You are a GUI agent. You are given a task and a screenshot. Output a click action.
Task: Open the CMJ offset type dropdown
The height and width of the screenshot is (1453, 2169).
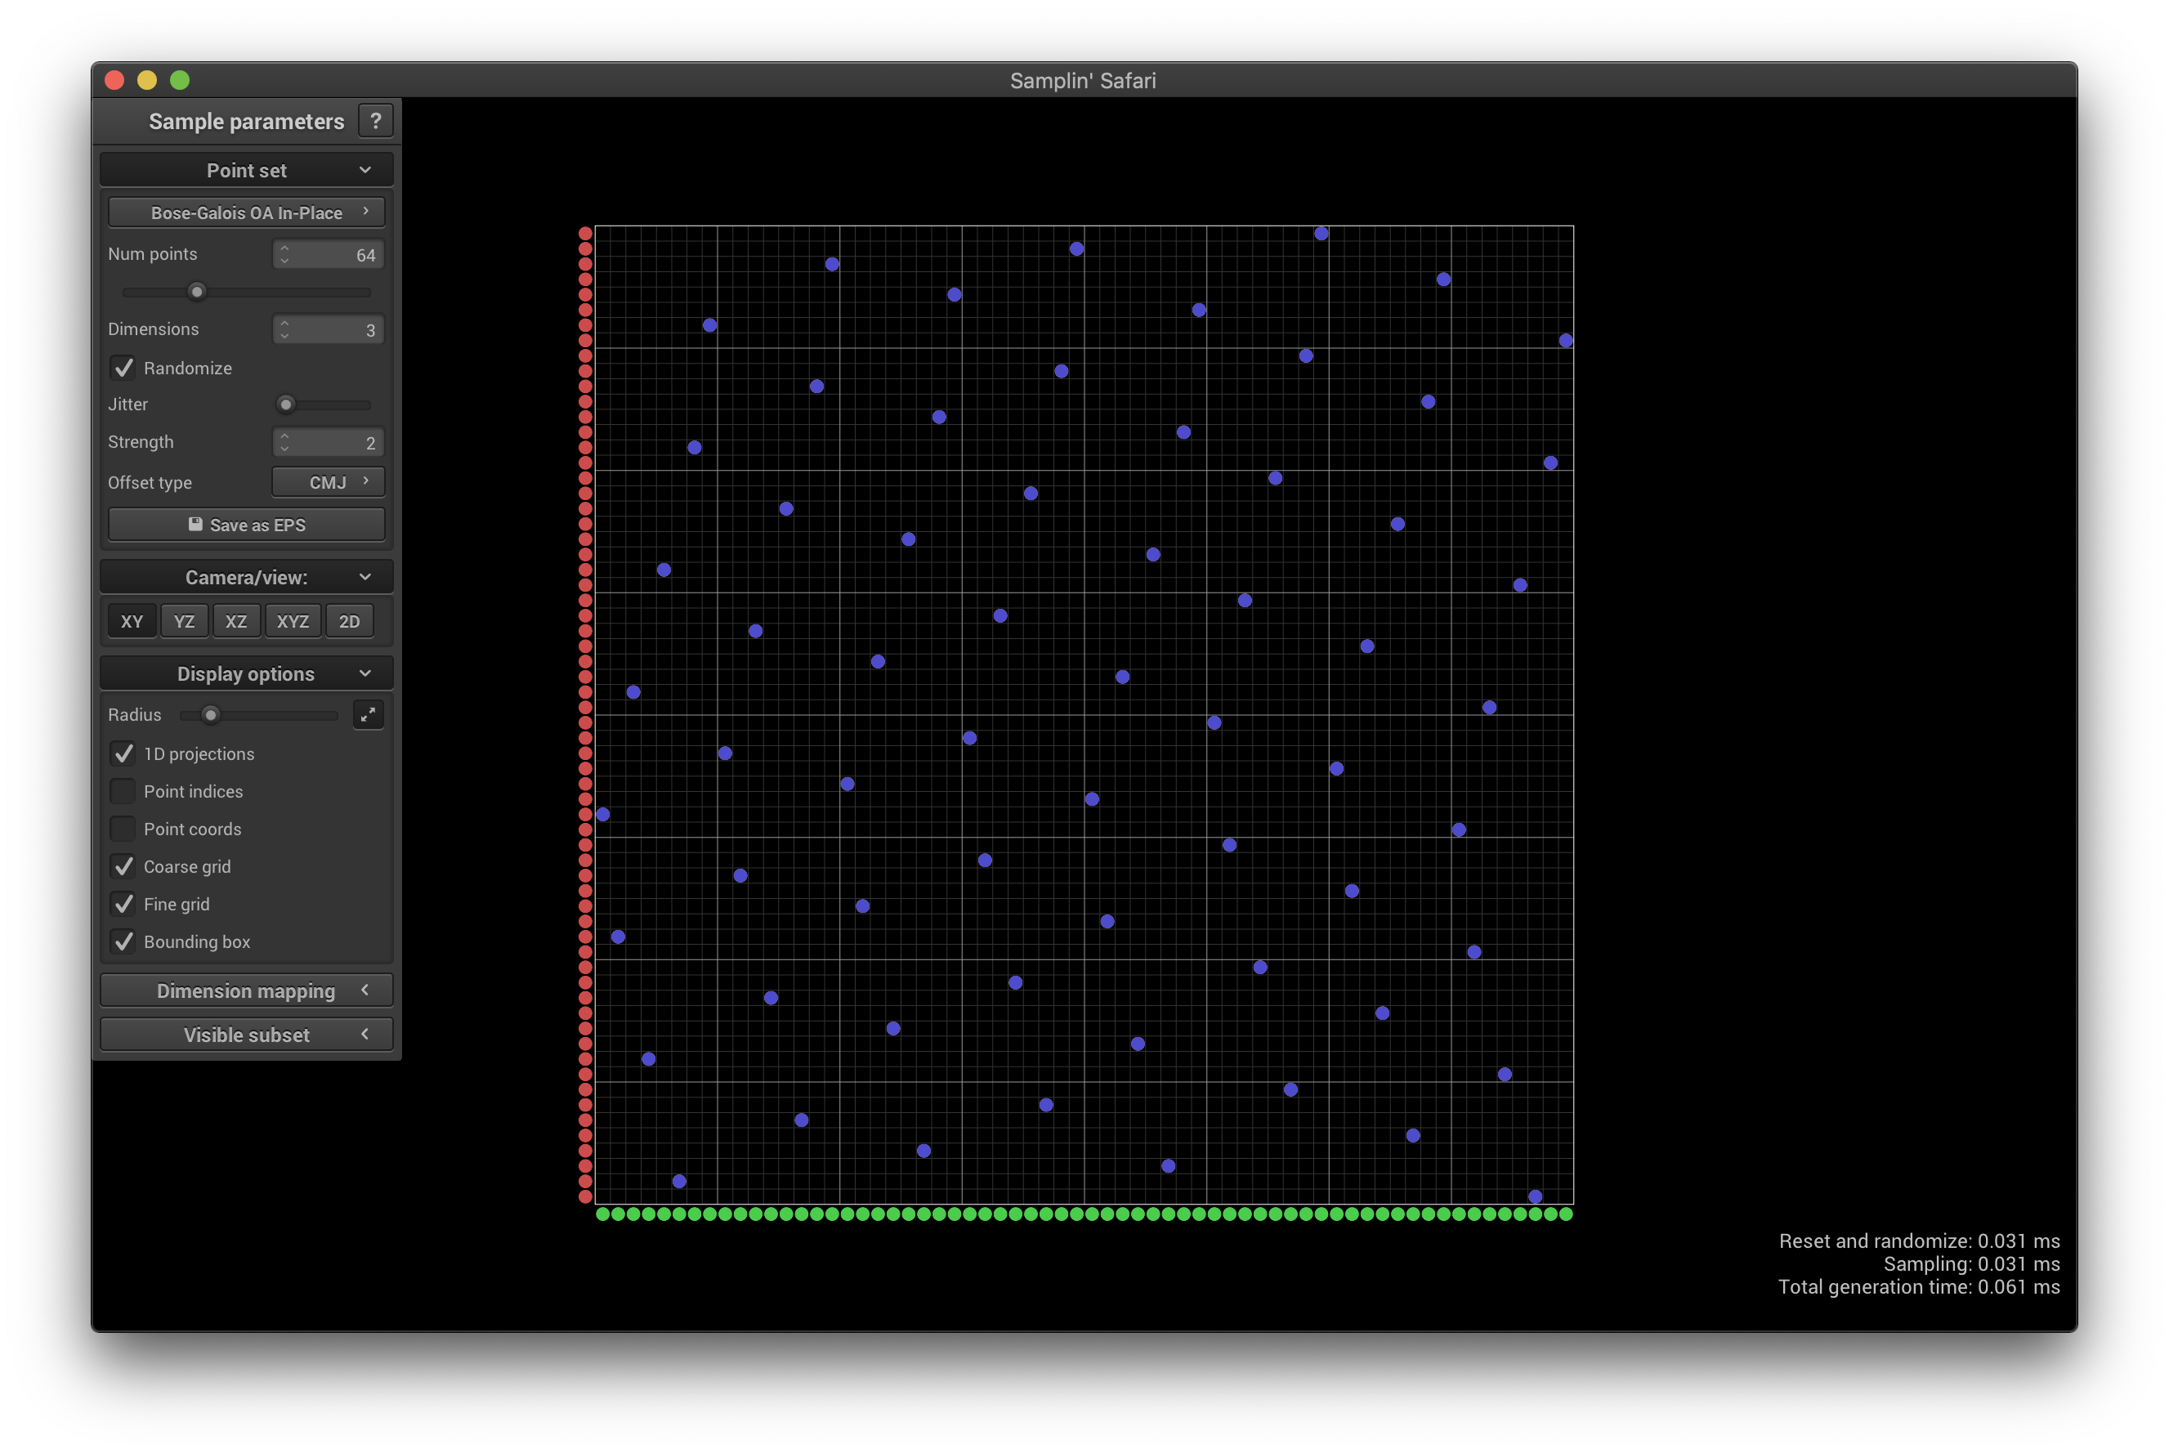pos(328,482)
